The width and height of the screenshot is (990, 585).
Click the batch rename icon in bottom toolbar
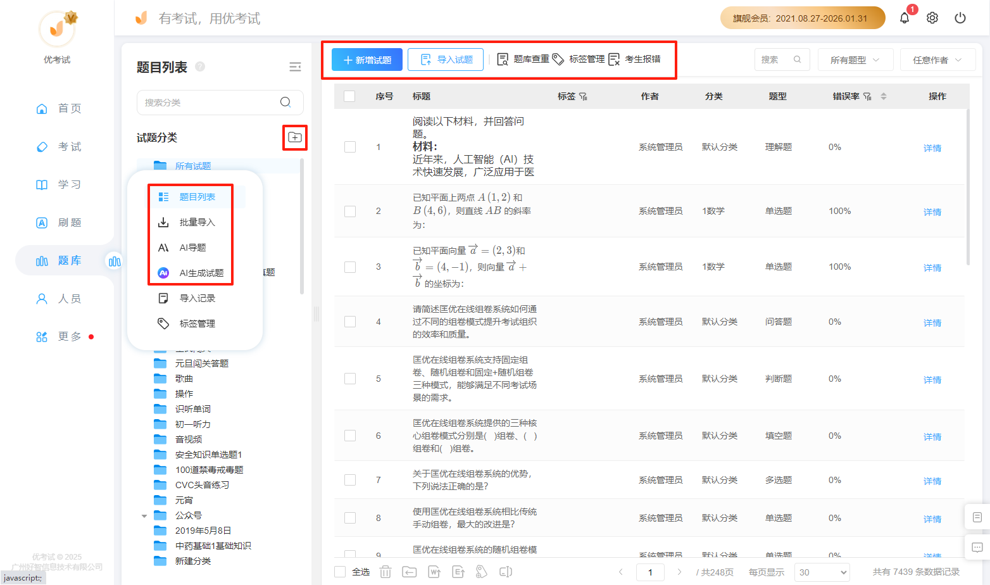(506, 572)
